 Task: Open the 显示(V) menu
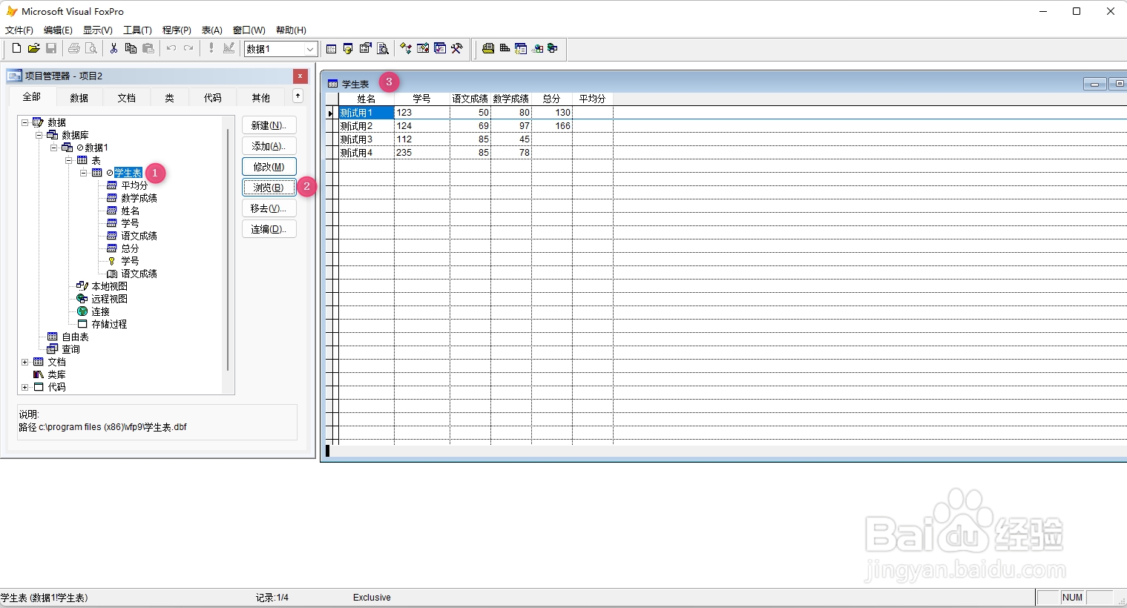tap(97, 30)
